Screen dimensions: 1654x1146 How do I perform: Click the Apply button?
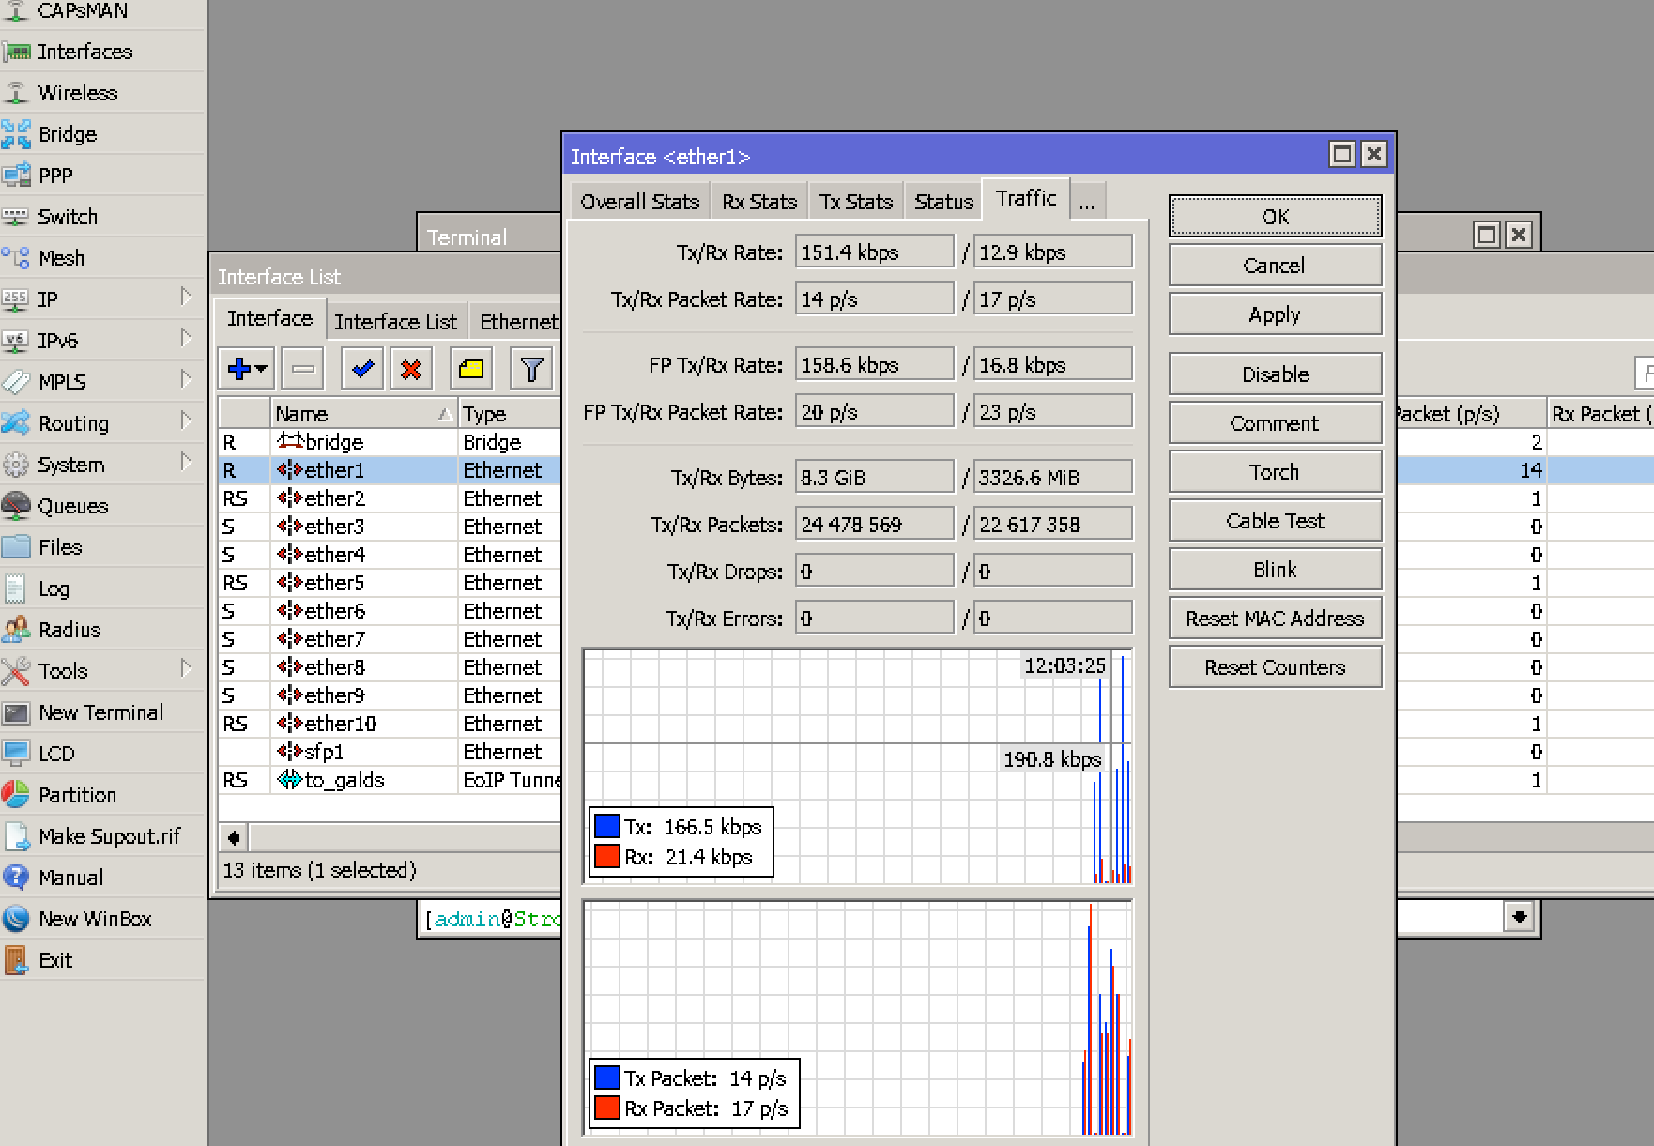tap(1275, 314)
